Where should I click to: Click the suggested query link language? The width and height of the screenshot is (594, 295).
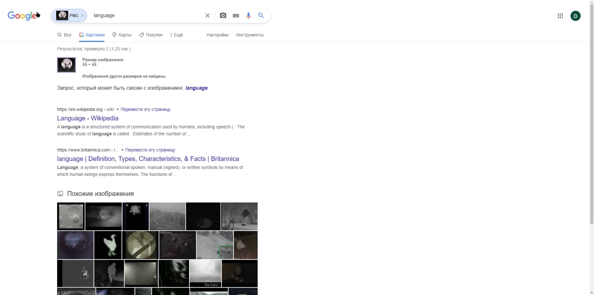(x=196, y=88)
